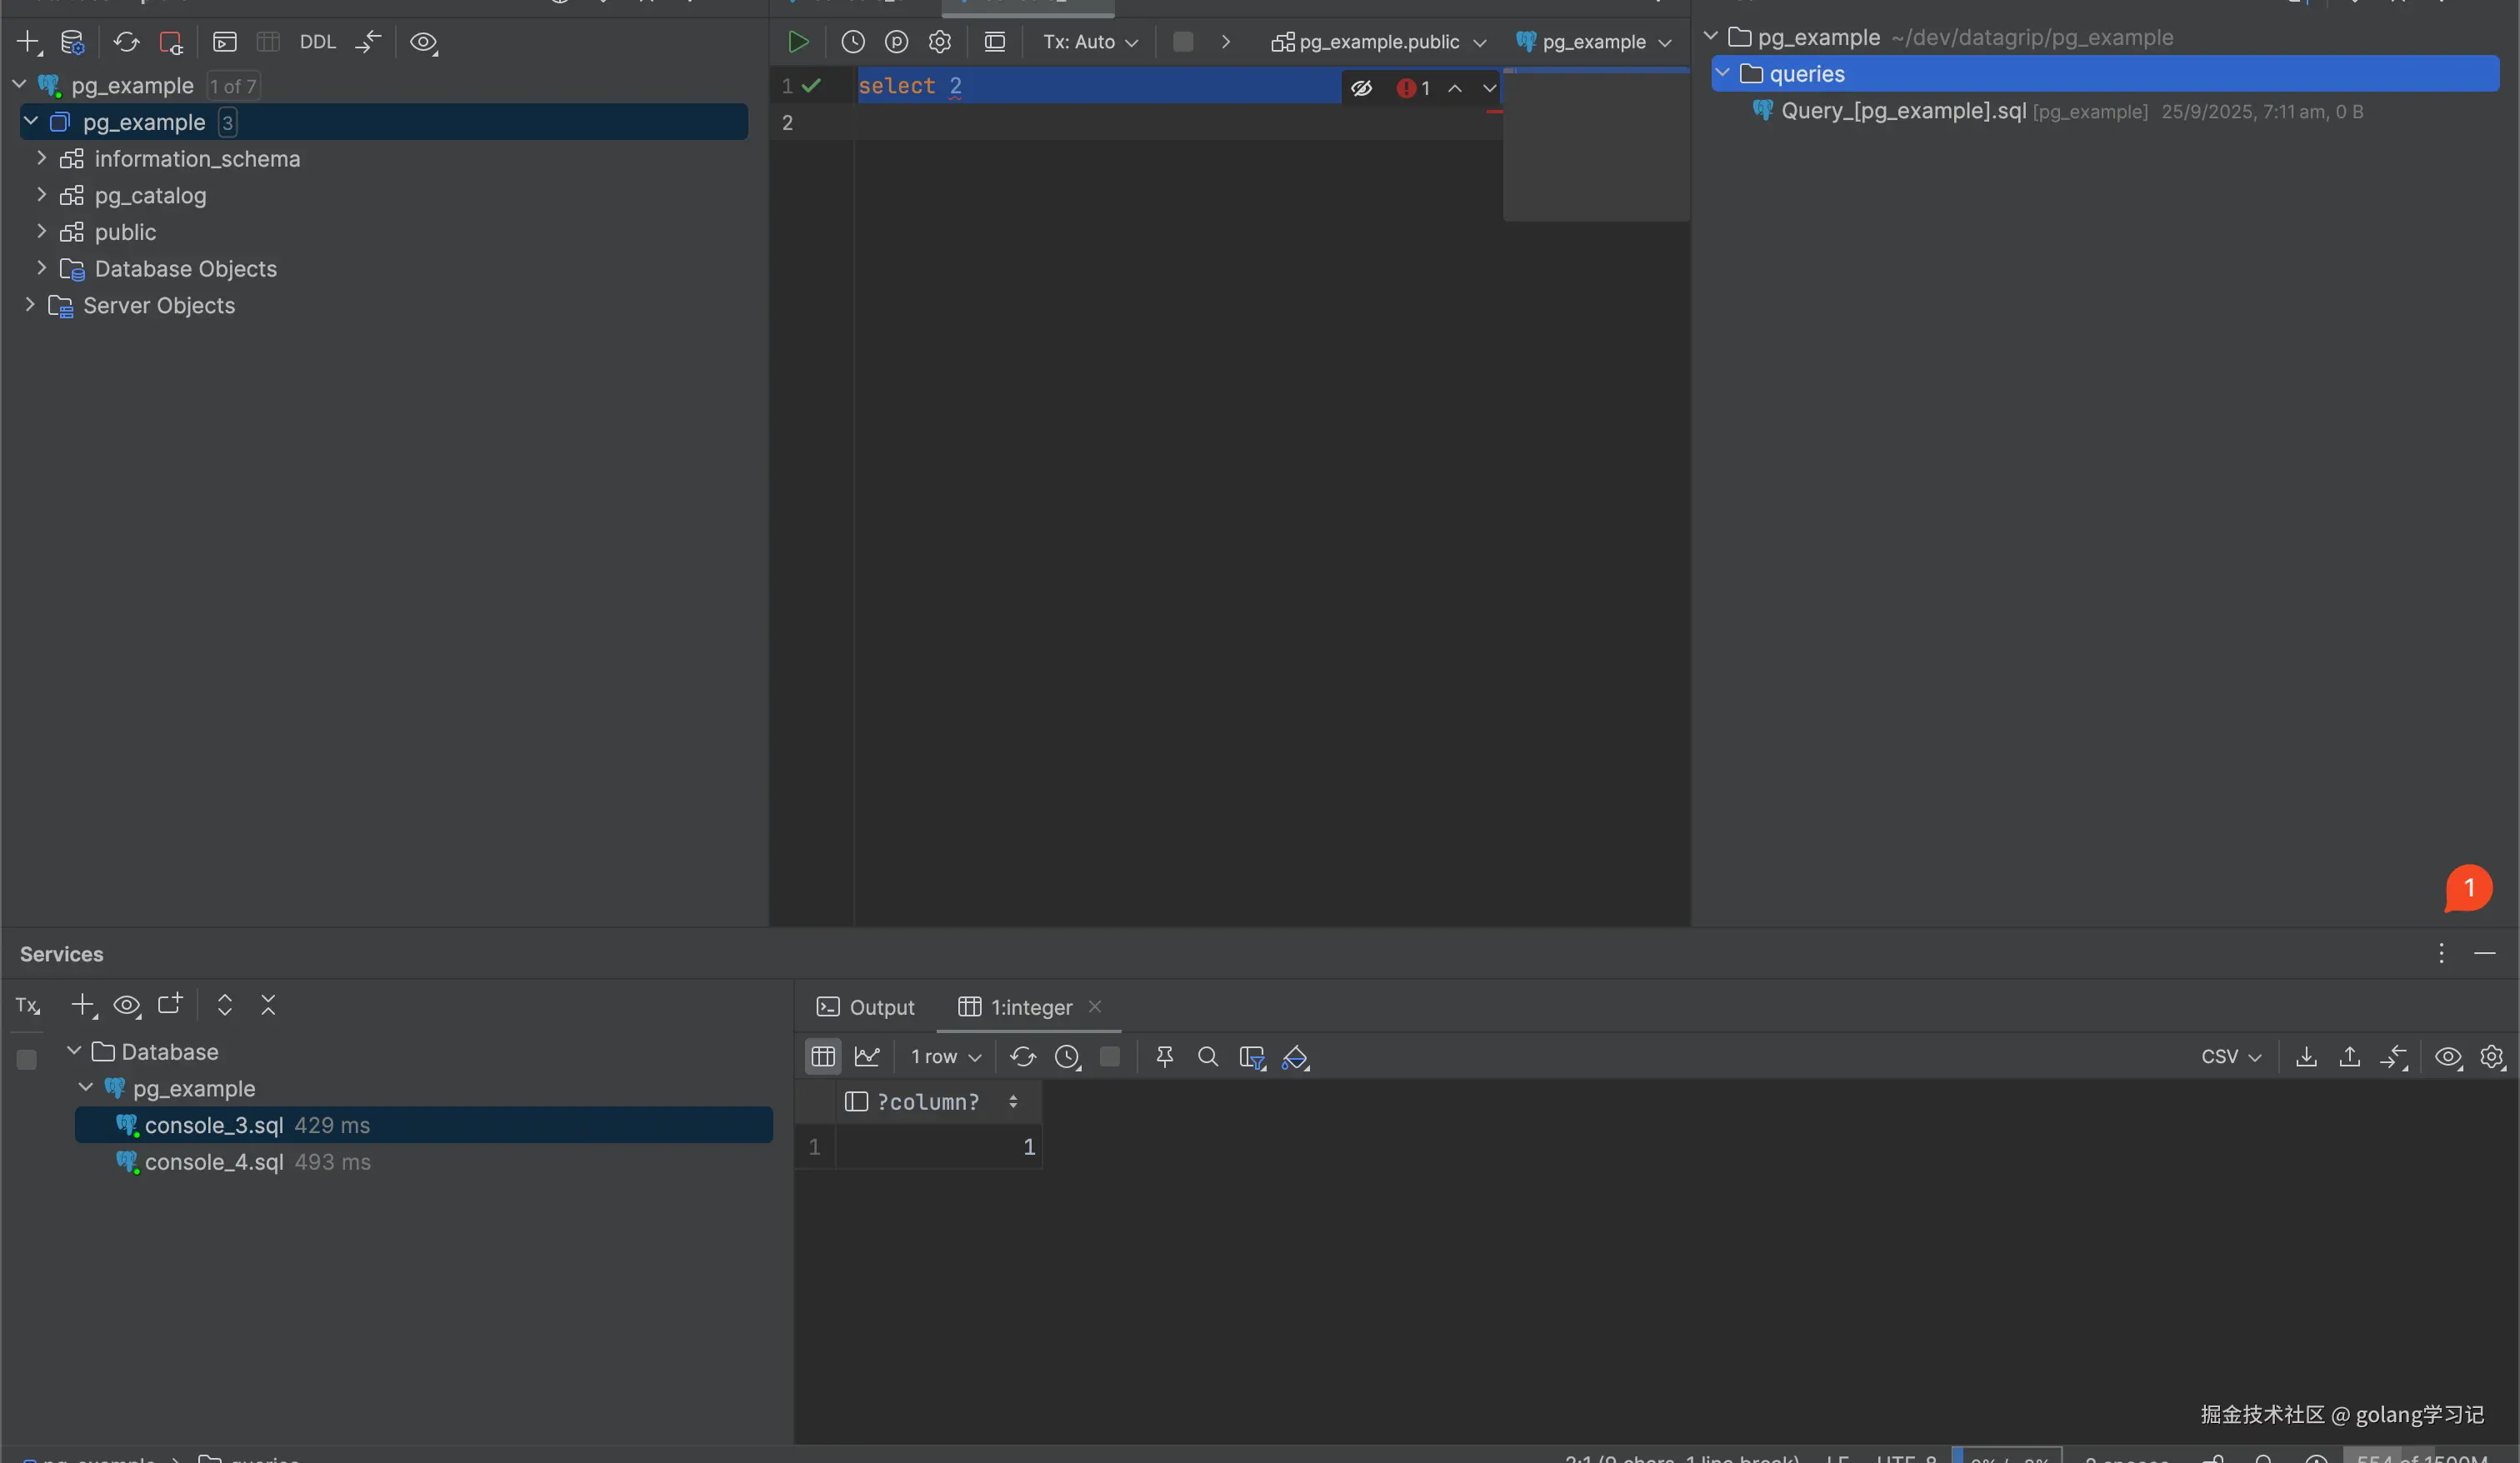Search the result grid with magnifier
This screenshot has height=1463, width=2520.
click(1207, 1057)
